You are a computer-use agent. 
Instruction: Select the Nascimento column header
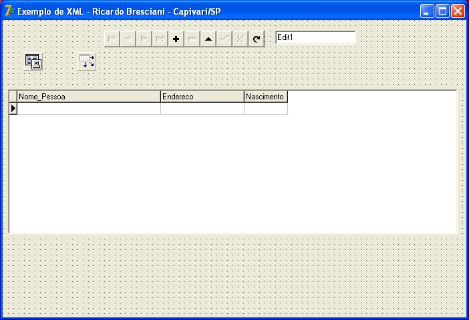[265, 97]
